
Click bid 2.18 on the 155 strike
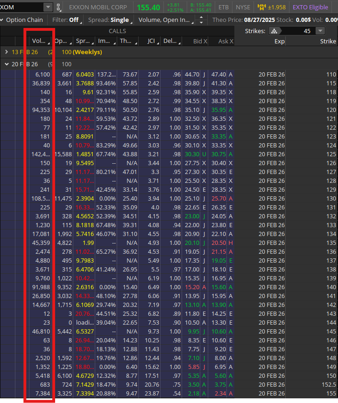pos(193,394)
